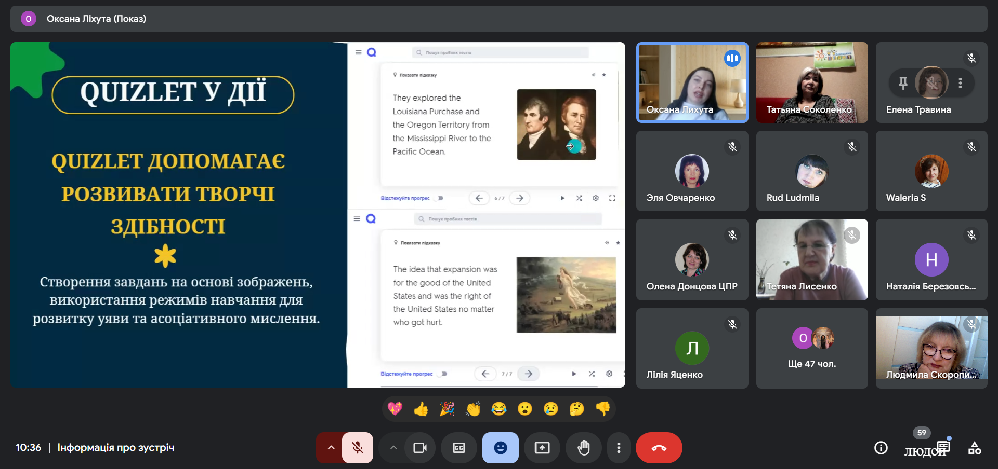This screenshot has width=998, height=469.
Task: Open hamburger menu in lower Quizlet header
Action: click(x=357, y=219)
